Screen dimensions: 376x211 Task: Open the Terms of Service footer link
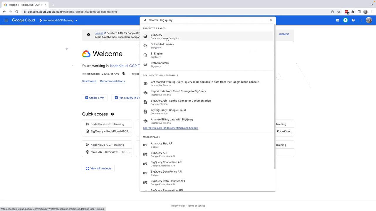click(196, 206)
